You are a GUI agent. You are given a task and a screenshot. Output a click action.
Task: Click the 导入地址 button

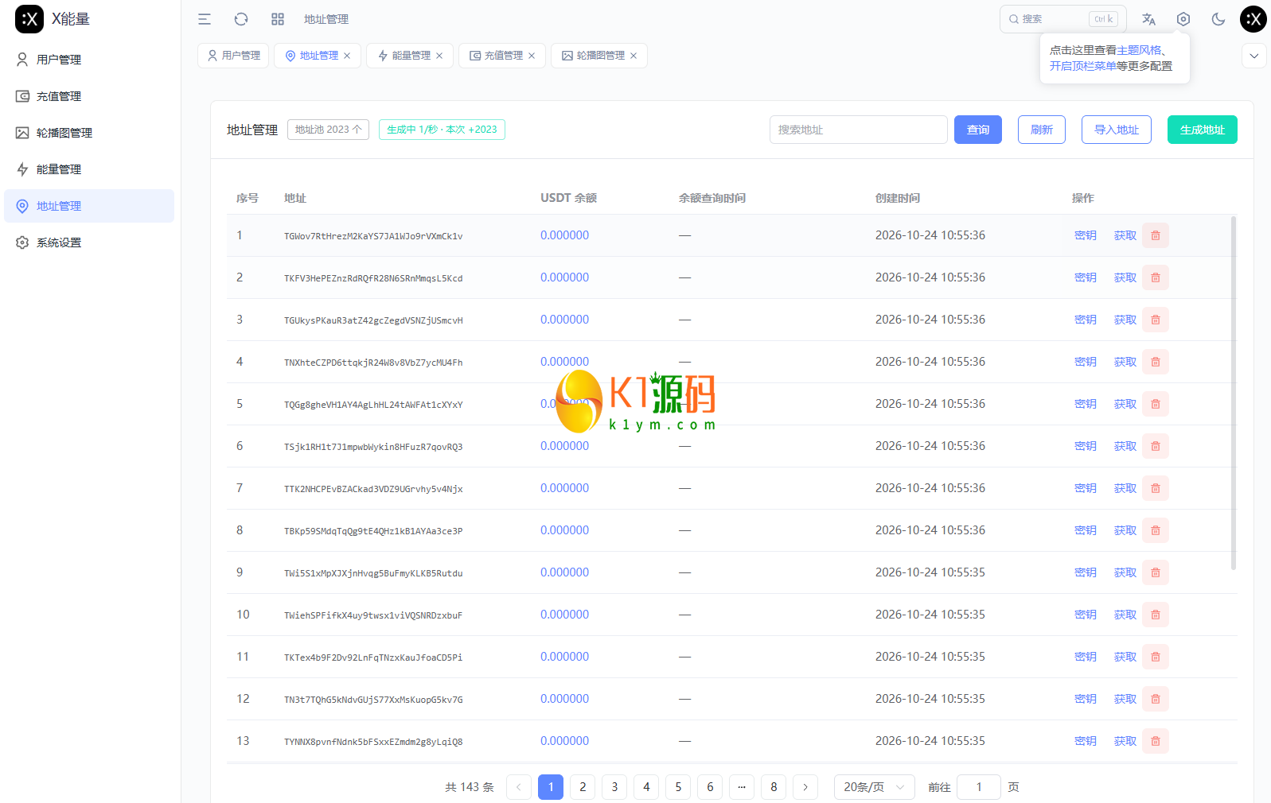pos(1117,130)
